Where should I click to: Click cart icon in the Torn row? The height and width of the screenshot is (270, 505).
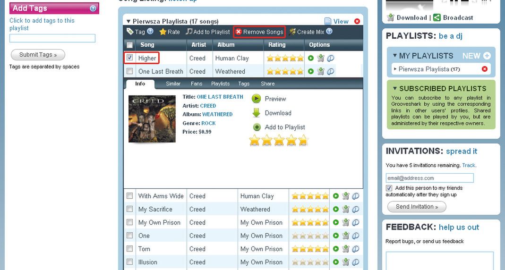click(346, 249)
